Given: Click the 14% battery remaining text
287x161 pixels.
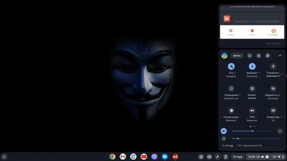Looking at the screenshot, I should [x=249, y=145].
